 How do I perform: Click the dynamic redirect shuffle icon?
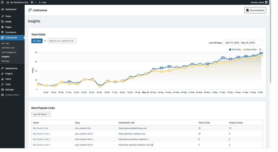tap(152, 145)
